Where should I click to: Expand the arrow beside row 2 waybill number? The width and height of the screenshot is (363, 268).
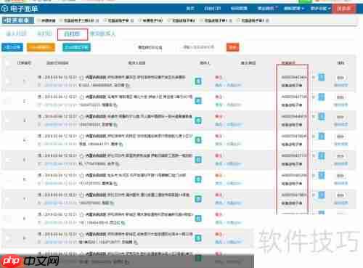pyautogui.click(x=313, y=97)
